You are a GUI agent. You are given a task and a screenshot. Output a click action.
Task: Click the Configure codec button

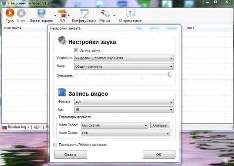tap(160, 125)
